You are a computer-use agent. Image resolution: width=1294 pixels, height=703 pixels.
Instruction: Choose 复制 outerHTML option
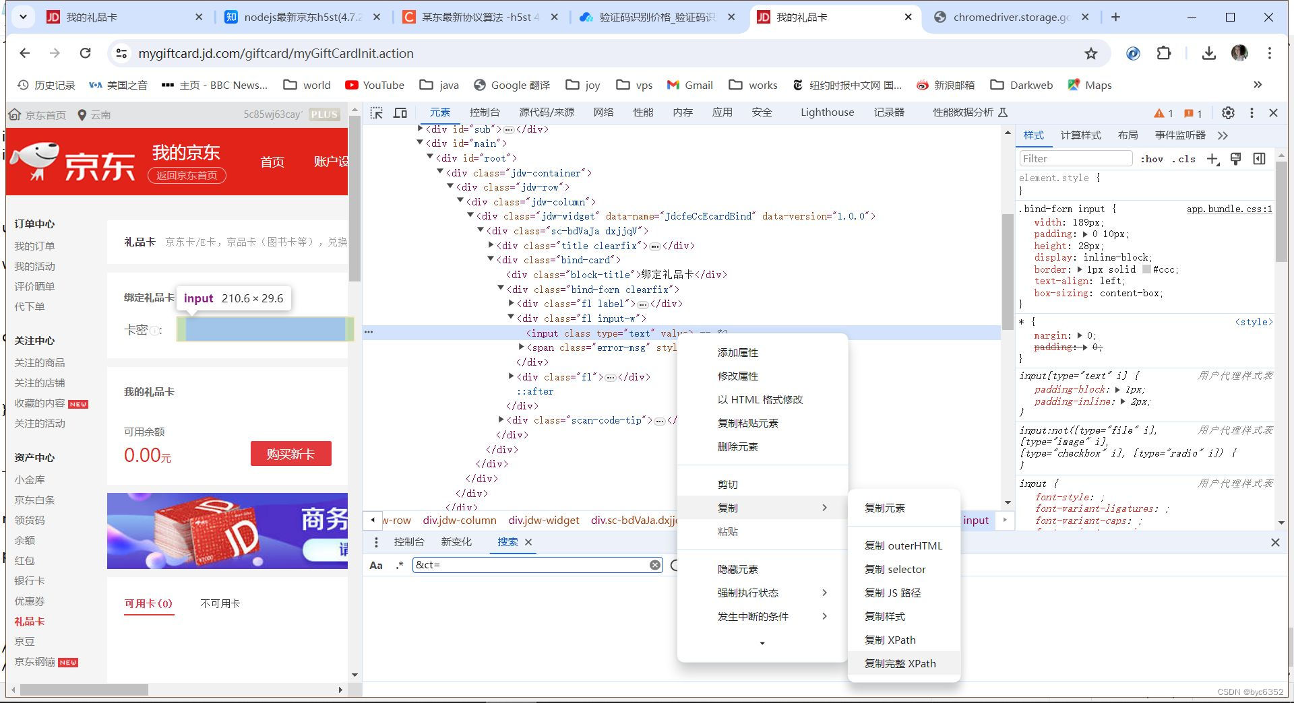tap(904, 545)
